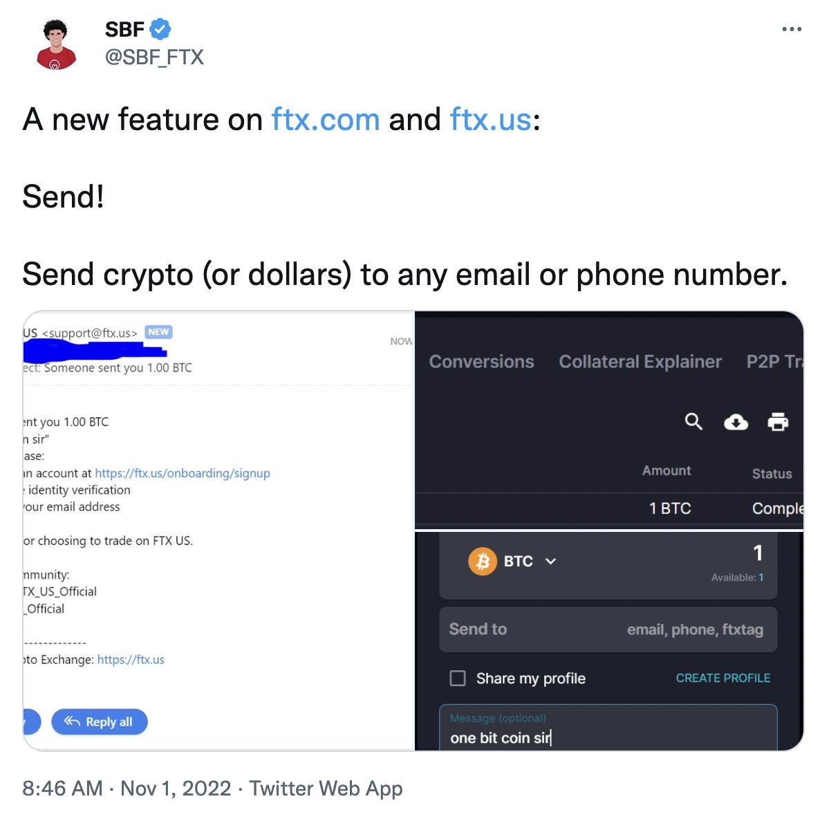The image size is (820, 819).
Task: Open the tweet's three-dot more menu
Action: (791, 30)
